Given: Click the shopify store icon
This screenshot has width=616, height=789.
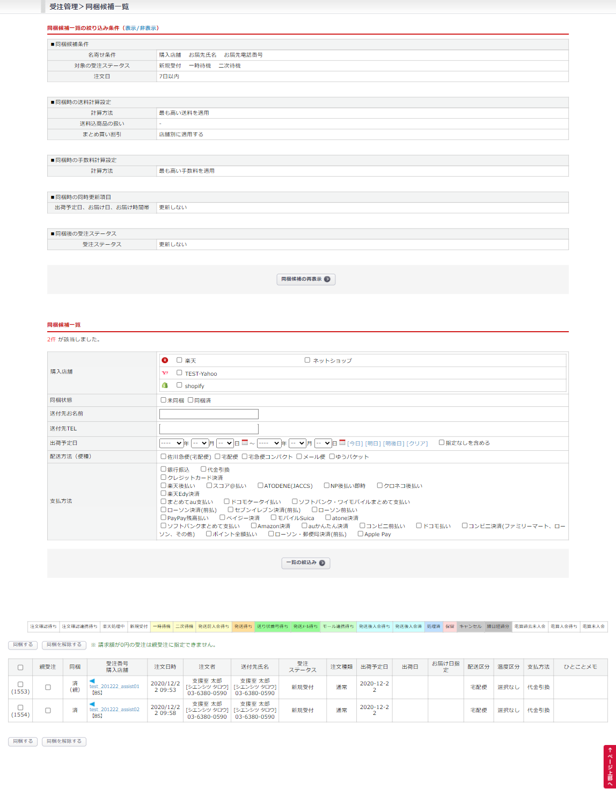Looking at the screenshot, I should click(x=165, y=385).
